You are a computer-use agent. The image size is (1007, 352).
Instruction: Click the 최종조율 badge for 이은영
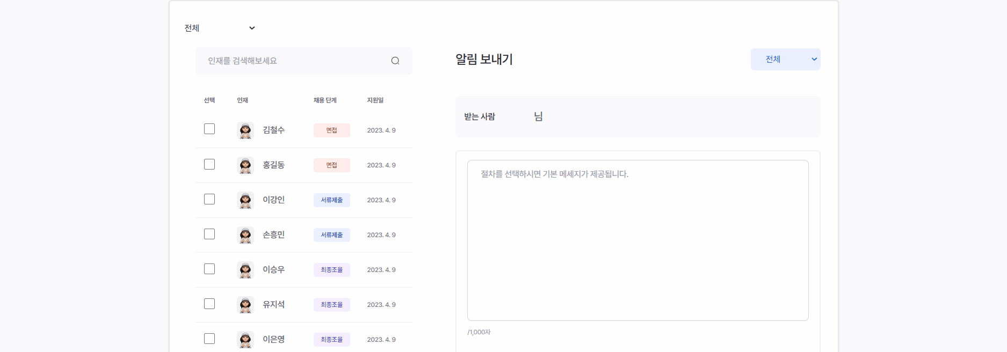click(331, 340)
